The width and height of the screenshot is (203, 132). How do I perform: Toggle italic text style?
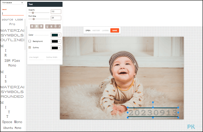59,26
